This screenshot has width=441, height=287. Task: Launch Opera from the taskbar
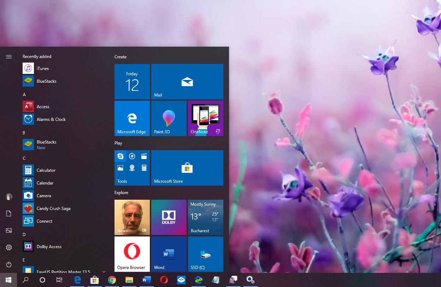[164, 280]
